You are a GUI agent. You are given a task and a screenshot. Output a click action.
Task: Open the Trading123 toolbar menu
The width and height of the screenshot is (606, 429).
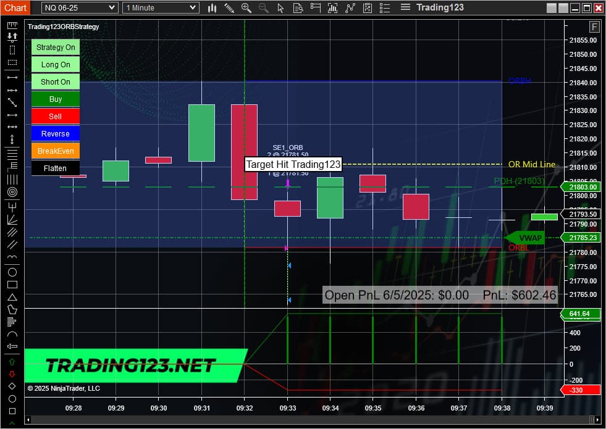coord(440,7)
